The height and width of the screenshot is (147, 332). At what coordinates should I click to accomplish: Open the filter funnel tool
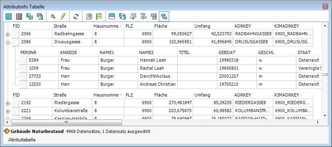pyautogui.click(x=143, y=16)
